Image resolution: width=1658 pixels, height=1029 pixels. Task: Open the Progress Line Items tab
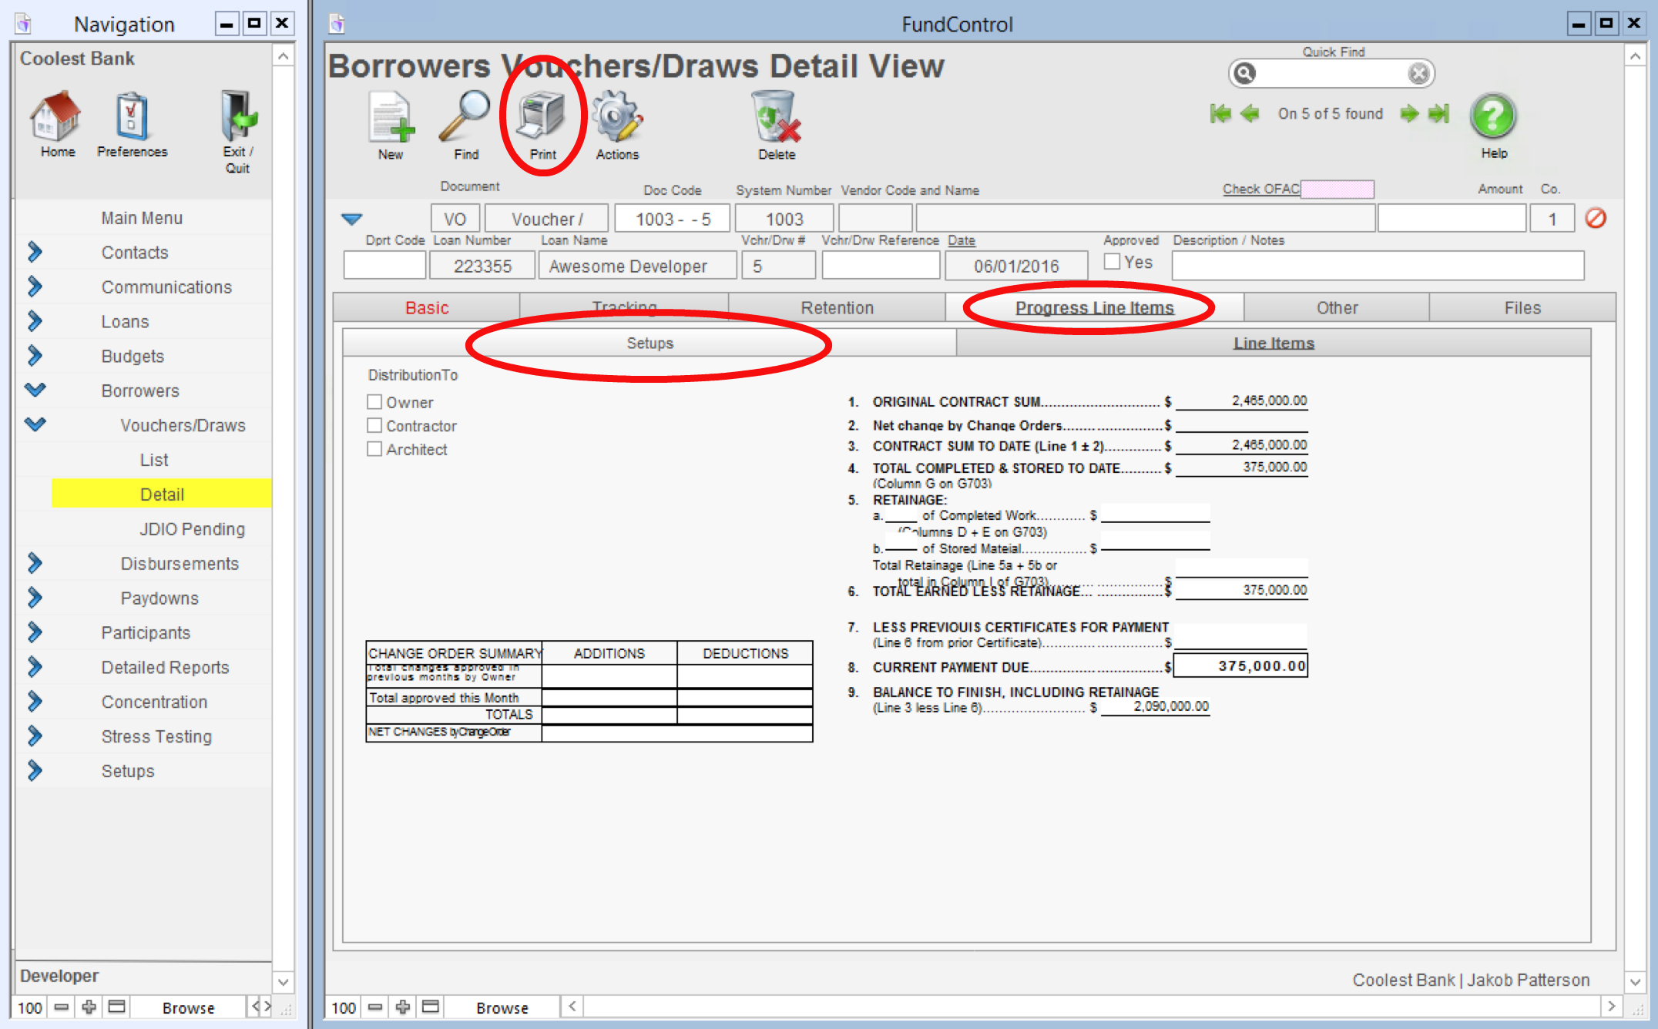click(x=1094, y=307)
